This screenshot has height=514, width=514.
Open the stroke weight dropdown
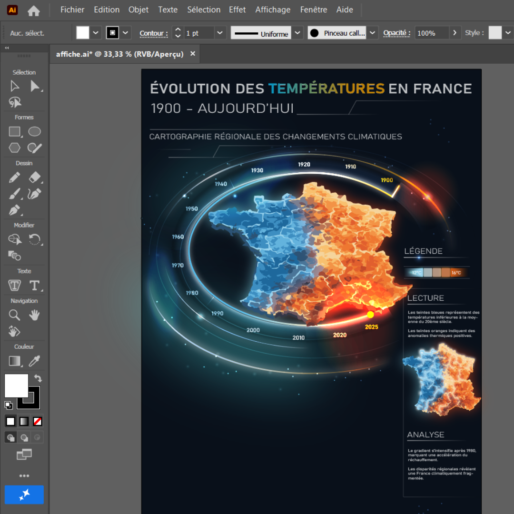[x=220, y=33]
